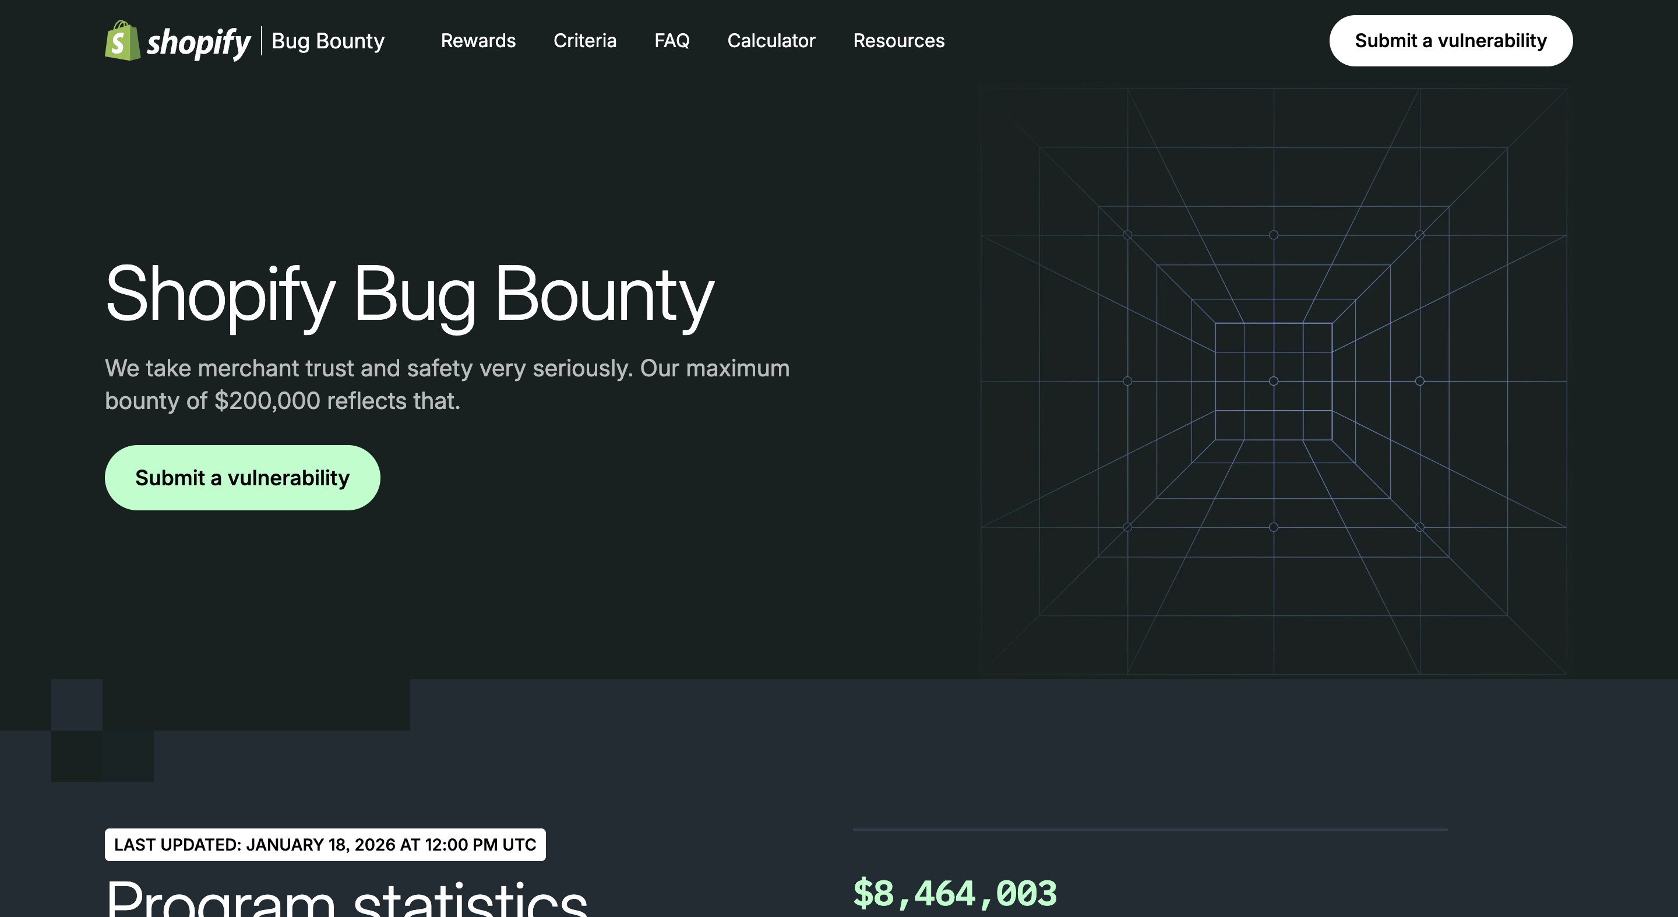Click the Bug Bounty label beside the logo
This screenshot has width=1678, height=917.
(x=327, y=41)
